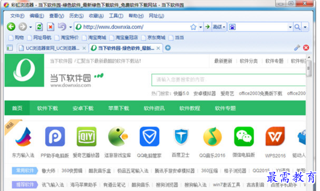Go back with the green back arrow
320x191 pixels.
11,27
